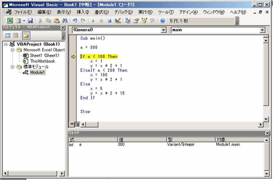Click the Copy toolbar icon
Viewport: 273px width, 180px height.
48,21
